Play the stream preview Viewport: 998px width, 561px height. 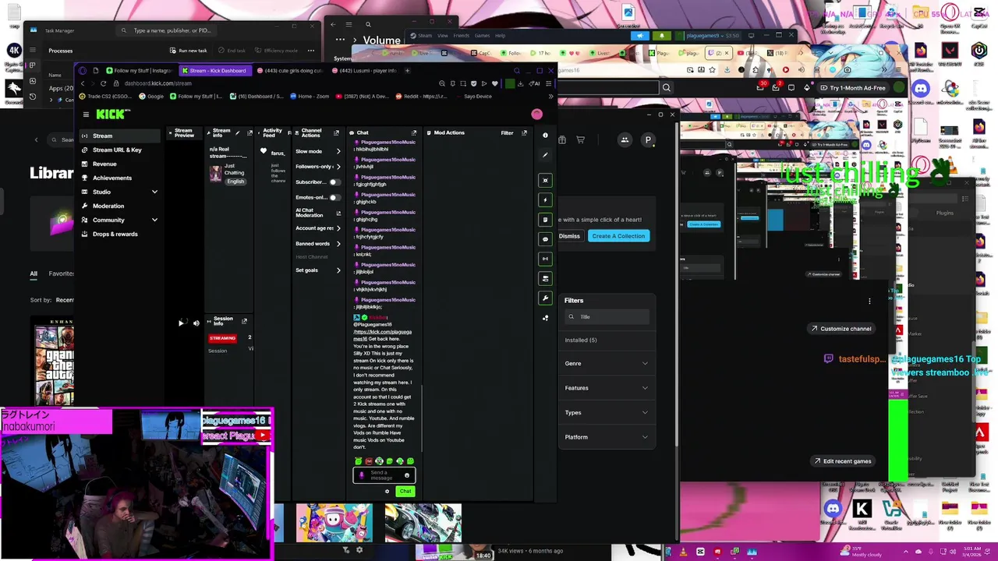point(181,323)
